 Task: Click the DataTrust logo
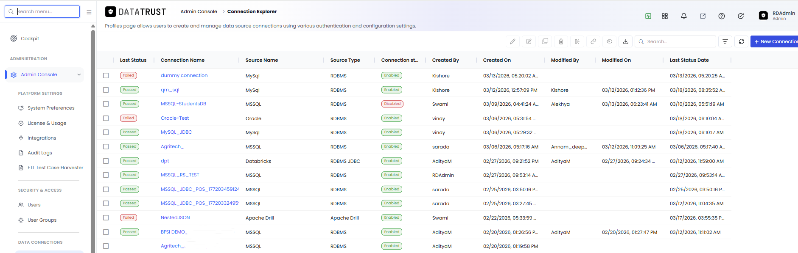coord(136,12)
